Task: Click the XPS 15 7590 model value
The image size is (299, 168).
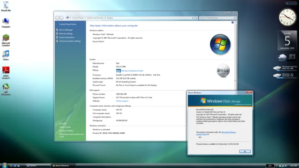Action: [121, 67]
